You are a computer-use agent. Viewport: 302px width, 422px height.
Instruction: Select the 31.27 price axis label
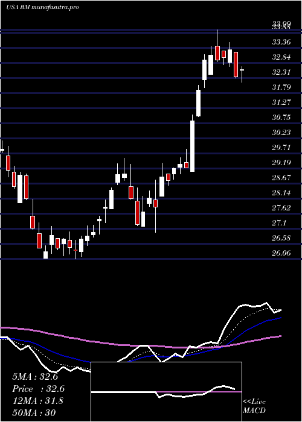(x=281, y=102)
